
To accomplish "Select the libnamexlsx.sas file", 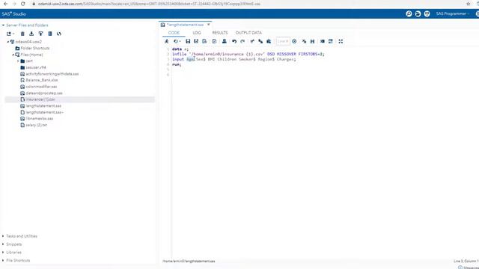I will pyautogui.click(x=39, y=119).
